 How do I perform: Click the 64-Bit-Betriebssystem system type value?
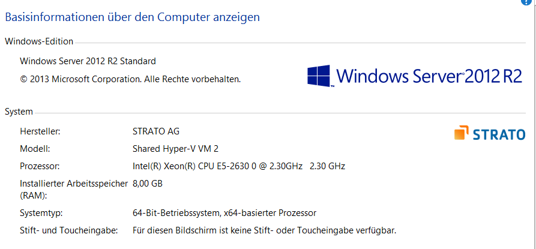point(224,213)
